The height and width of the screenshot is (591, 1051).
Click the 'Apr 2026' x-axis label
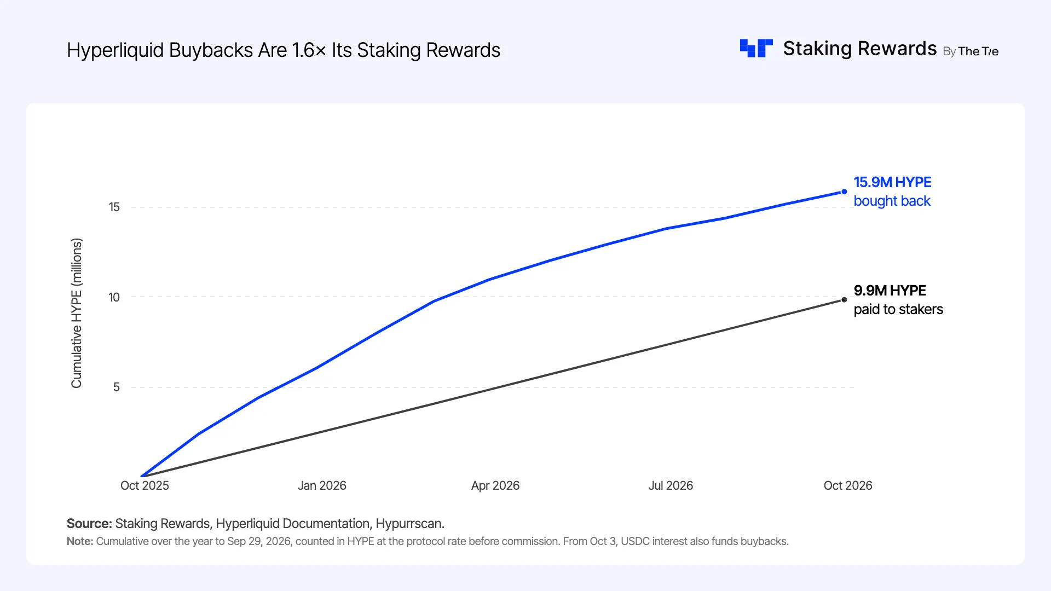(495, 485)
